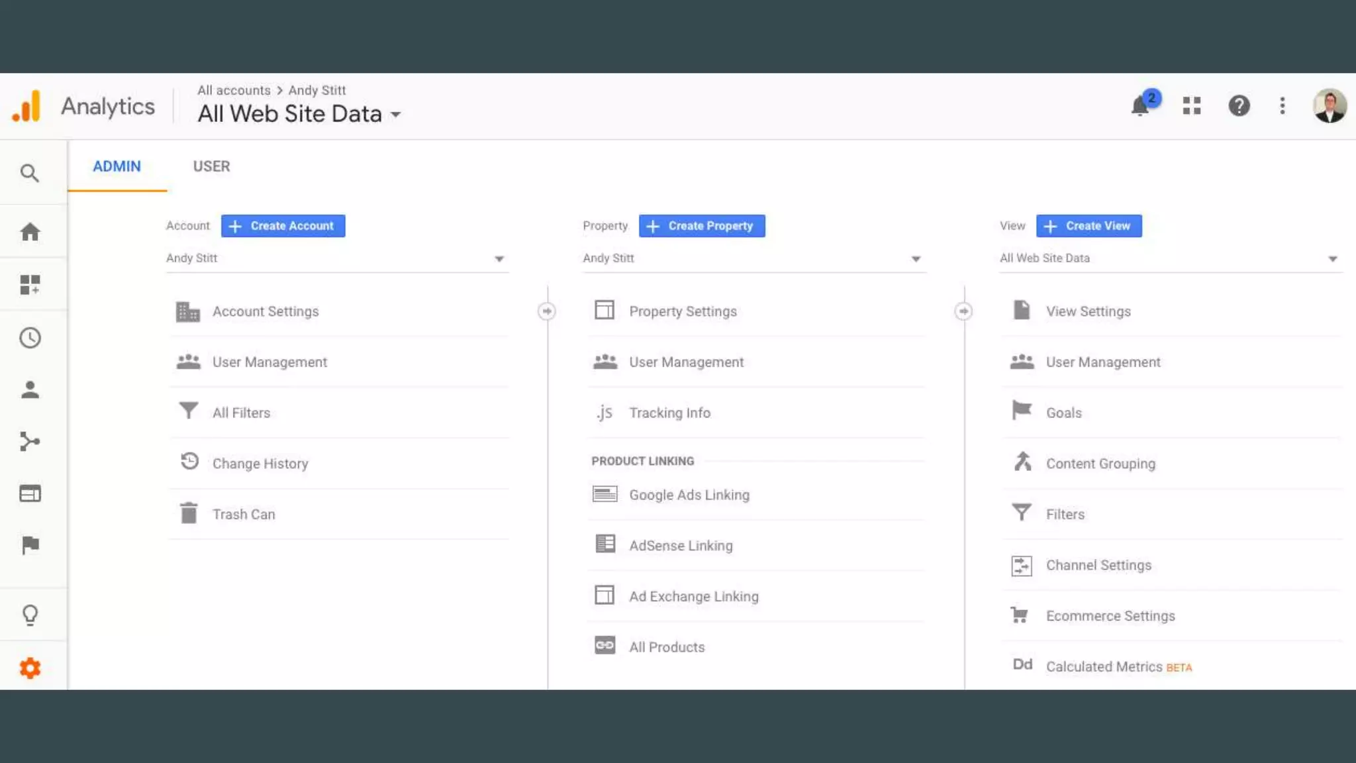Image resolution: width=1356 pixels, height=763 pixels.
Task: Click the notifications bell icon
Action: 1140,106
